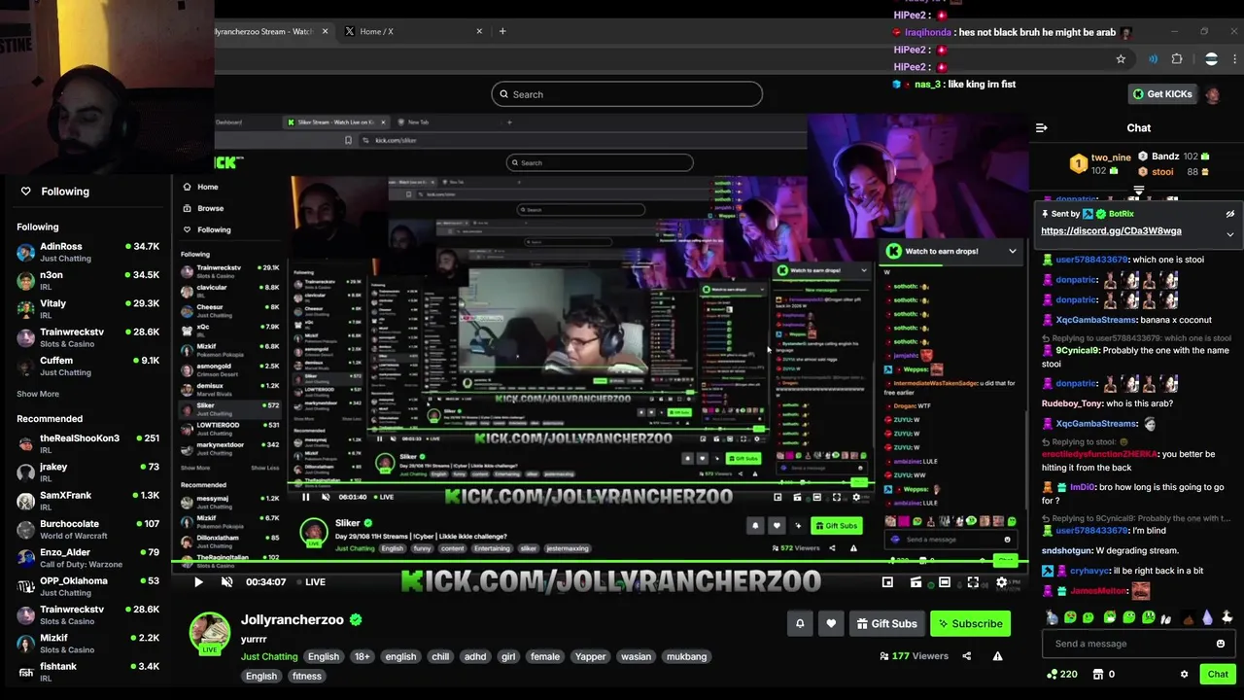
Task: Open Burchocolate World of Warcraft channel
Action: pyautogui.click(x=87, y=529)
